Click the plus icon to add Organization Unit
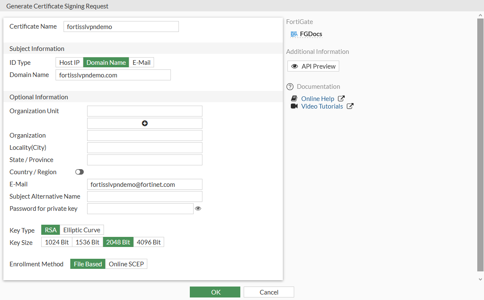 (145, 123)
